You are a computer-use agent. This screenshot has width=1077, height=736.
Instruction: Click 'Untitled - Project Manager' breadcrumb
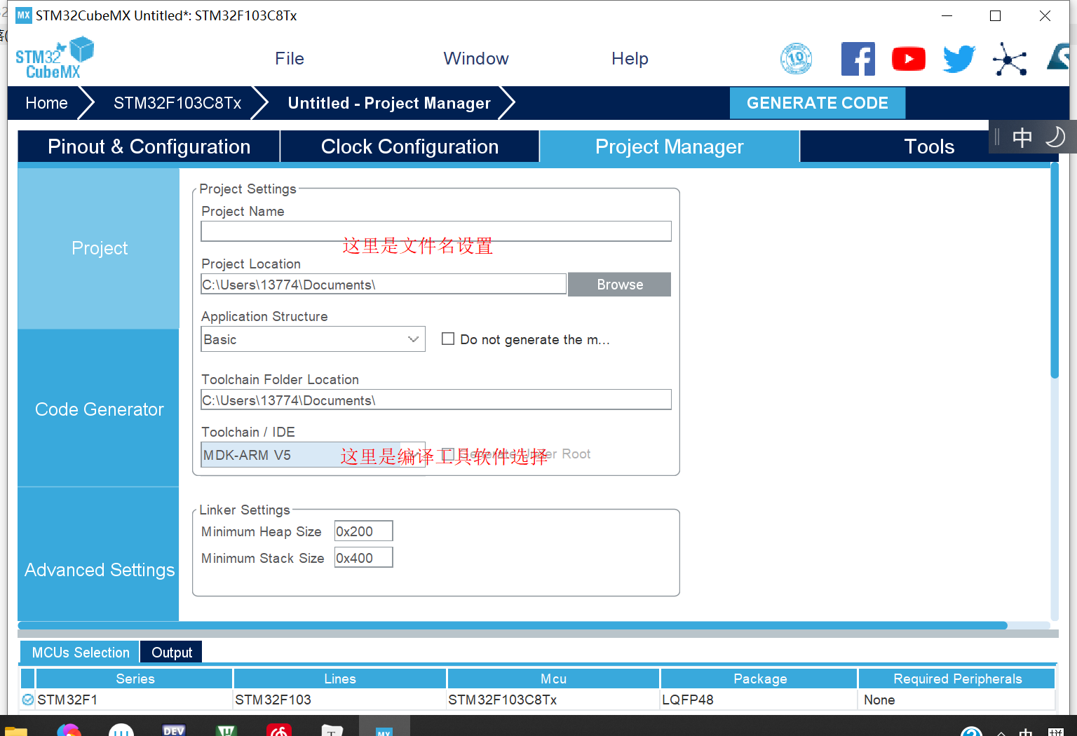tap(389, 103)
